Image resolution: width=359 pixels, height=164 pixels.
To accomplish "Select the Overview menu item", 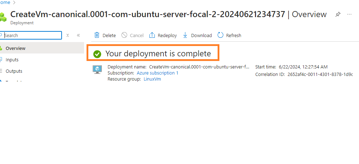I will (16, 48).
